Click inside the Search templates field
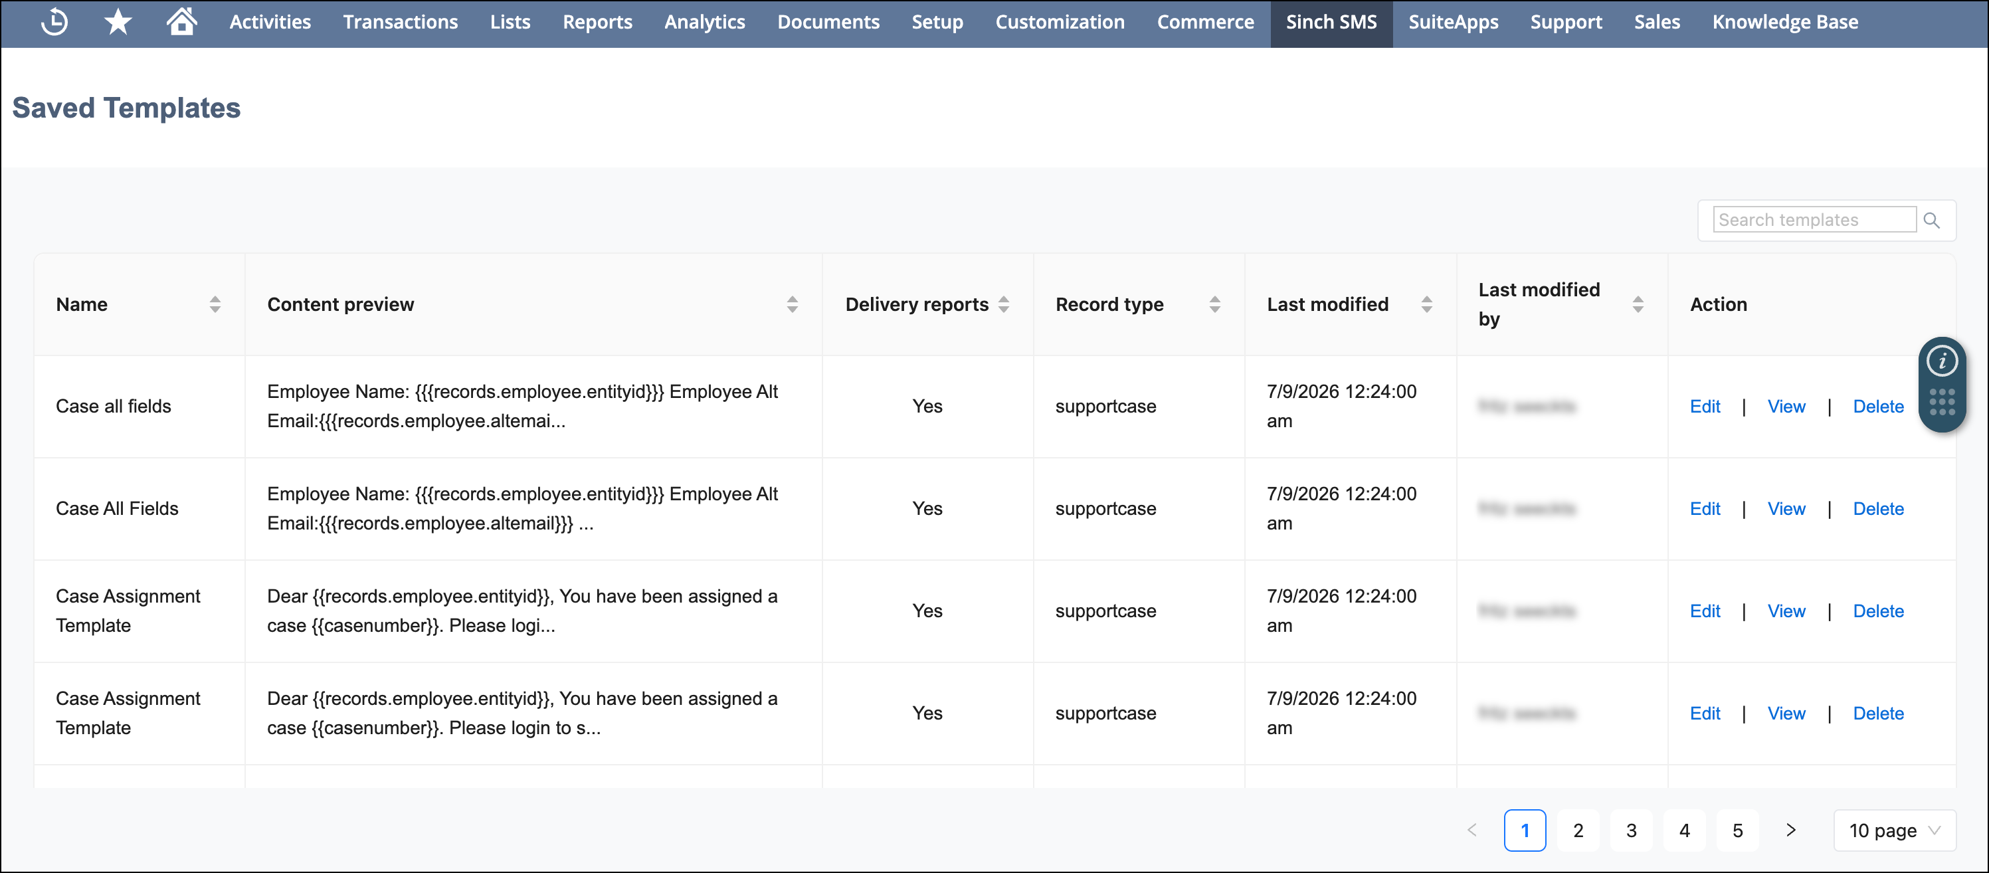The height and width of the screenshot is (873, 1989). (1814, 219)
